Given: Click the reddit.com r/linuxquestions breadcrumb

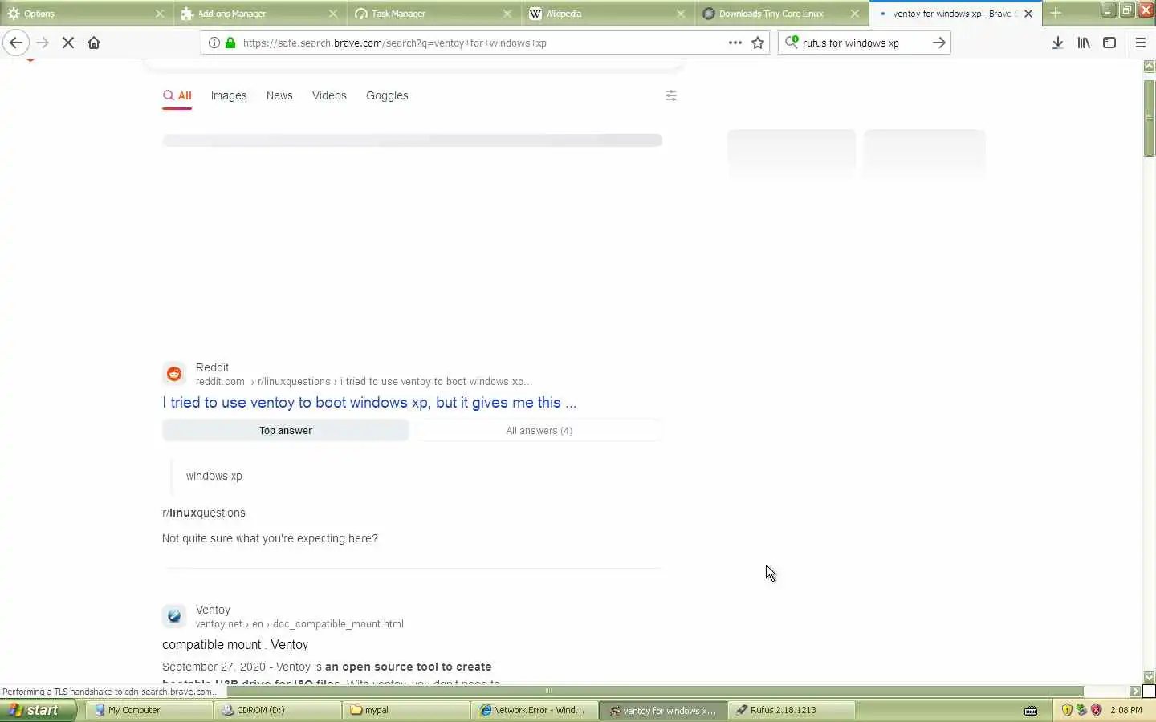Looking at the screenshot, I should point(364,382).
